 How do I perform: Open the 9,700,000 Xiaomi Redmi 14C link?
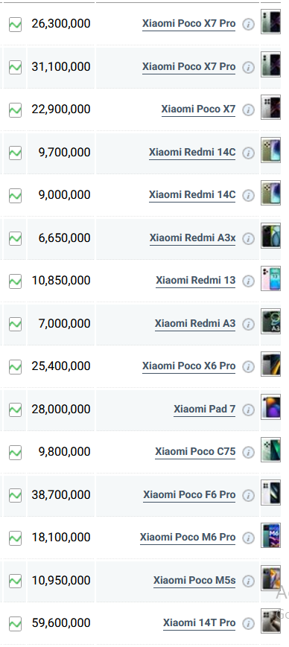(x=192, y=153)
